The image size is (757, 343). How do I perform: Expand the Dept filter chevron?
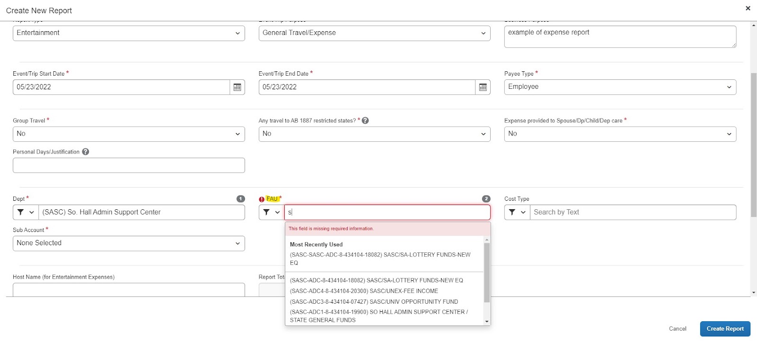32,212
